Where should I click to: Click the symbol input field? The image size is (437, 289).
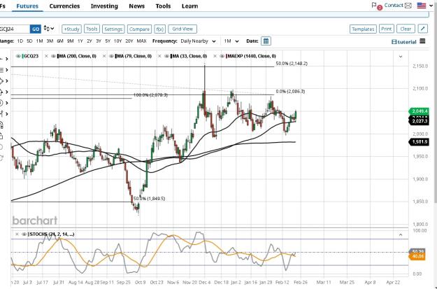(x=15, y=29)
